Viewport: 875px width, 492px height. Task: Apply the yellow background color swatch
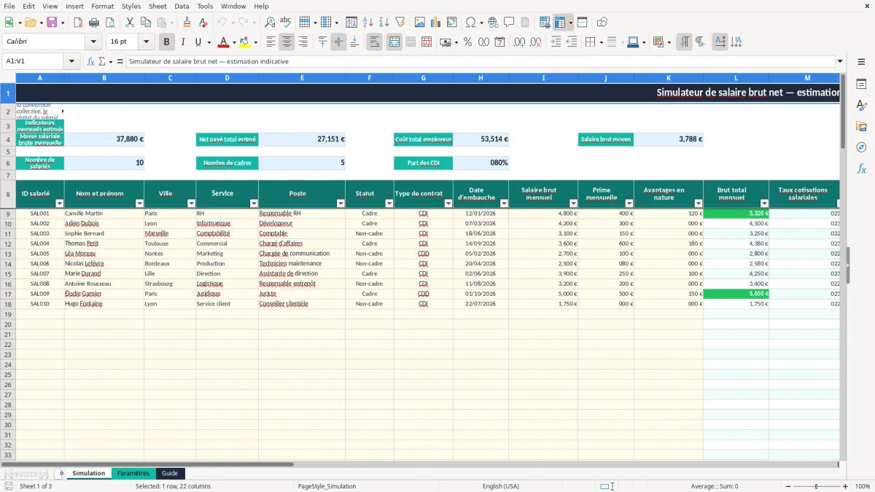point(244,42)
